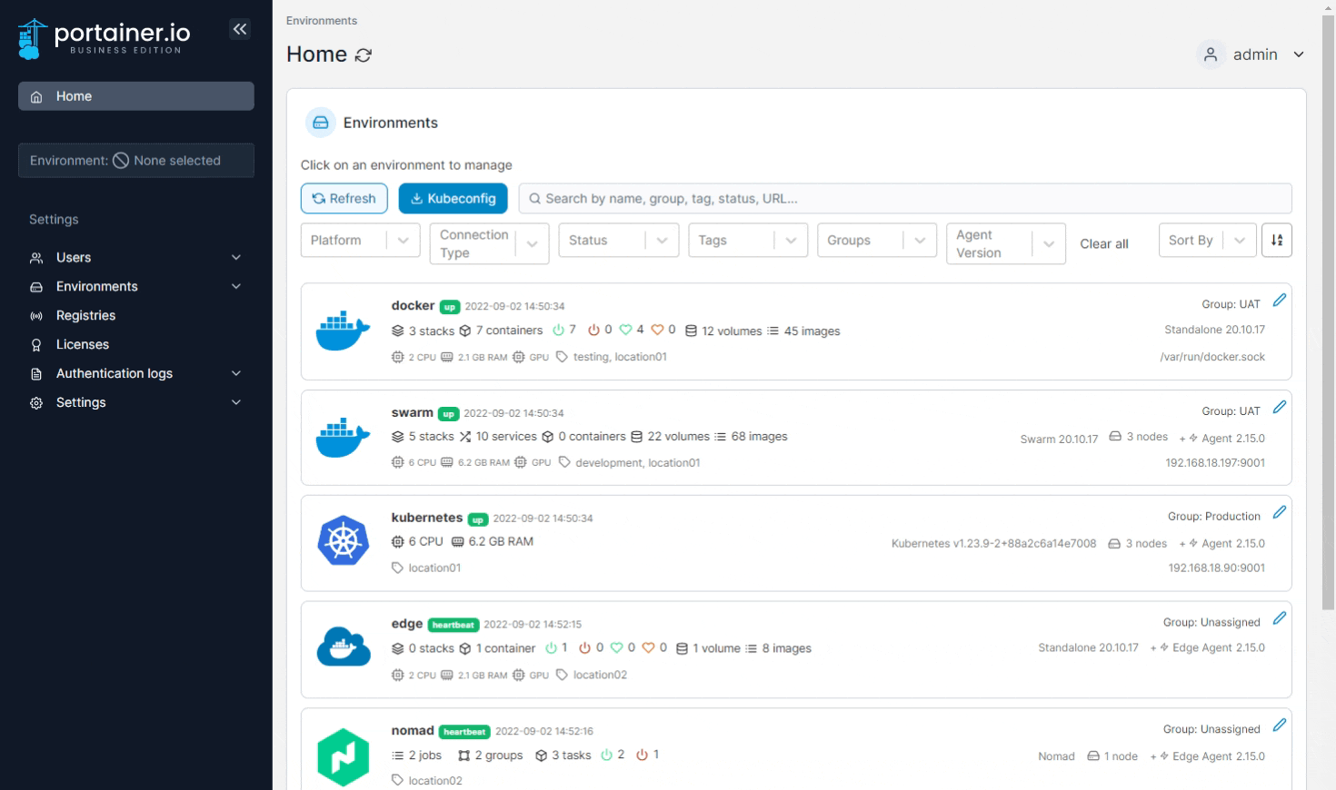The image size is (1336, 790).
Task: Click the Authentication logs document icon
Action: 36,374
